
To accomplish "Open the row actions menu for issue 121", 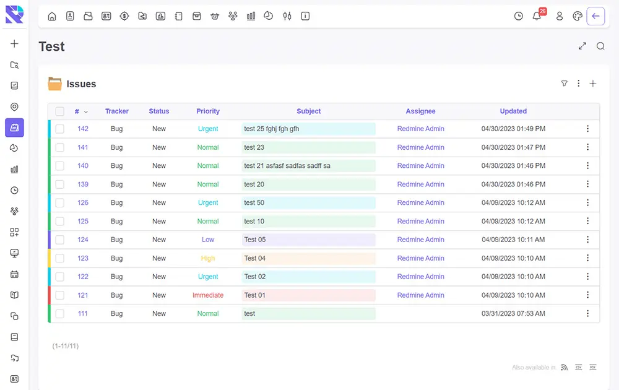I will click(587, 295).
